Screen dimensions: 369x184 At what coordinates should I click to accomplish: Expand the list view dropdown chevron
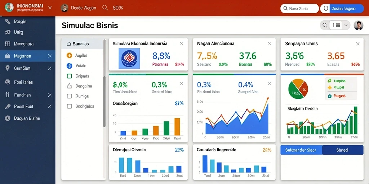pyautogui.click(x=346, y=25)
